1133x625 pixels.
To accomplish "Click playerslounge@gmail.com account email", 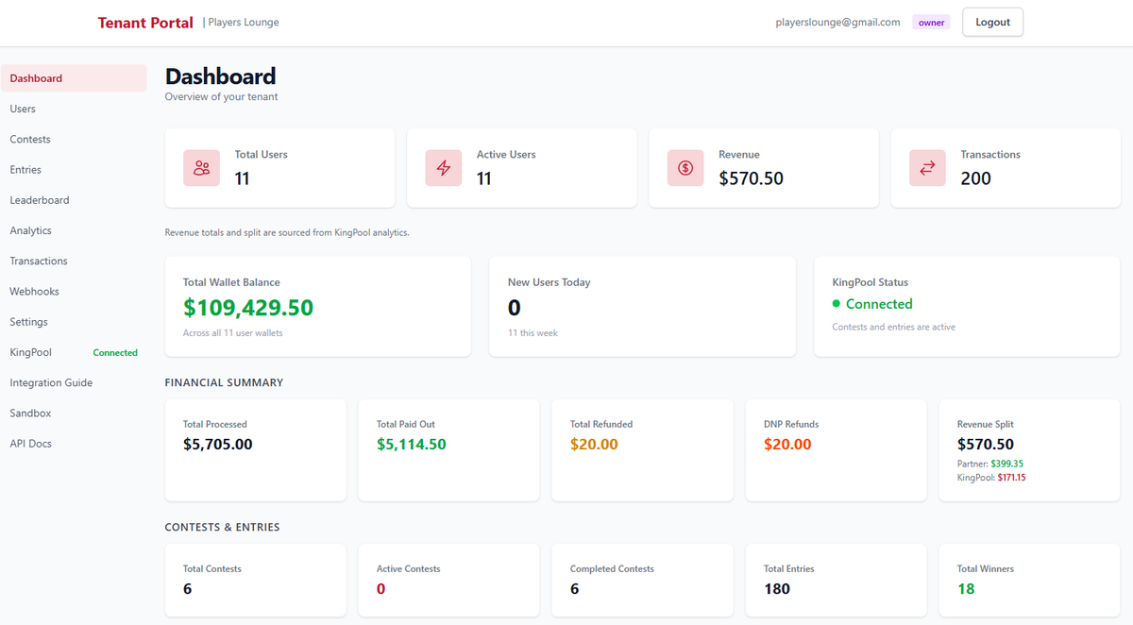I will click(837, 22).
